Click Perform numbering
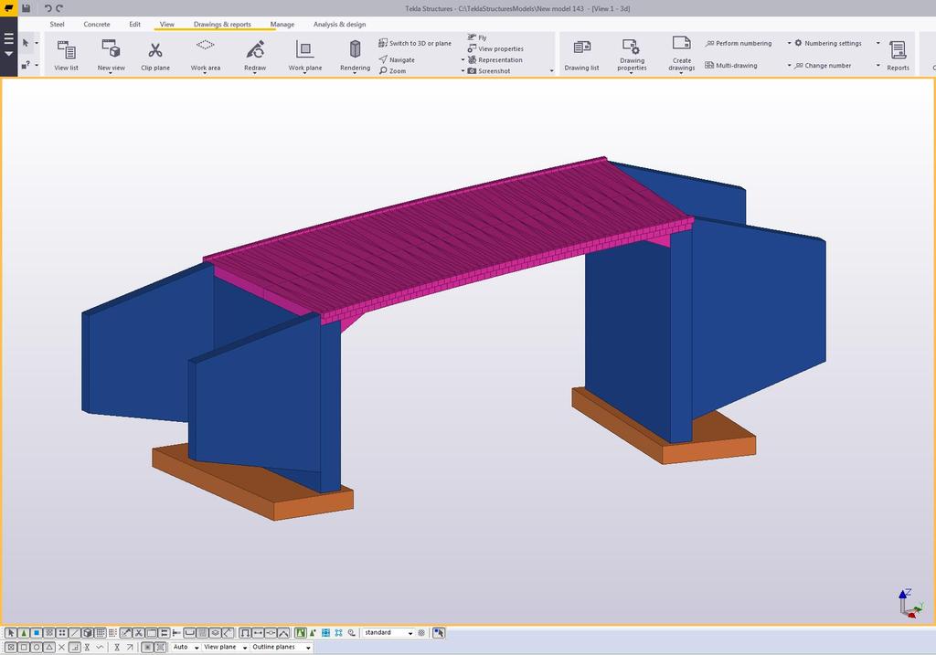 [739, 43]
